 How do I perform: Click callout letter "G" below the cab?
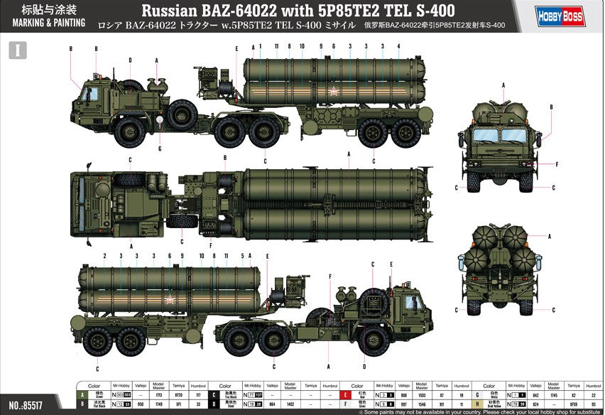[x=160, y=149]
